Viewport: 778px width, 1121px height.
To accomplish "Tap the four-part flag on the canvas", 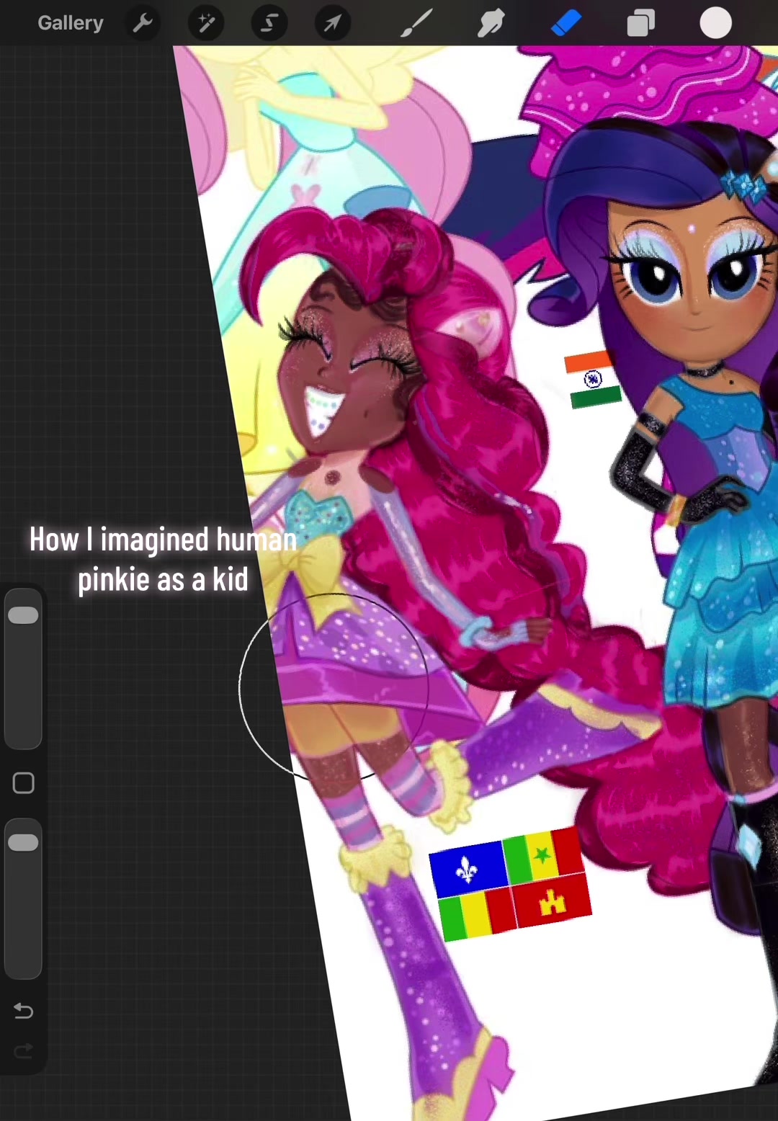I will pos(510,885).
